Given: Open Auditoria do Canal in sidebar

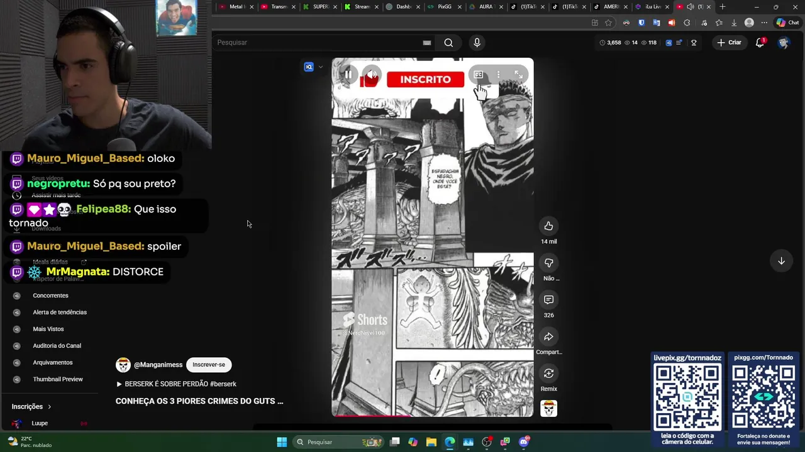Looking at the screenshot, I should 57,346.
